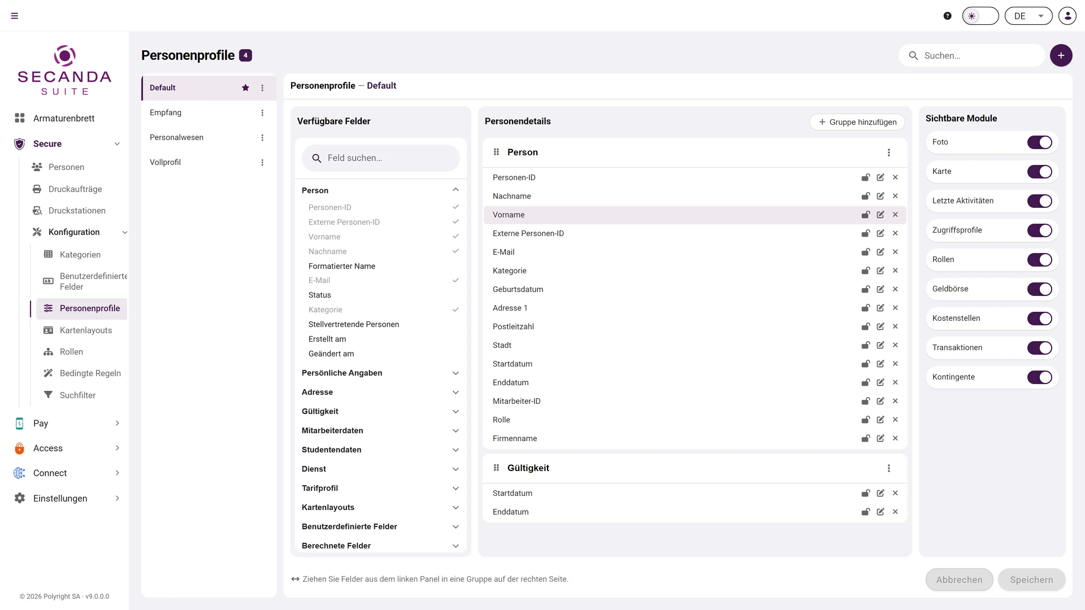1085x610 pixels.
Task: Turn off the Kontingente module
Action: tap(1039, 377)
